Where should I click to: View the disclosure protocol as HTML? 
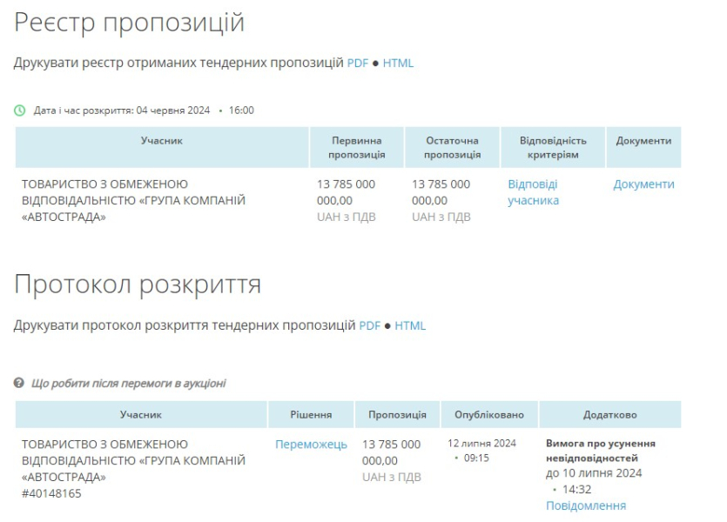pos(410,326)
